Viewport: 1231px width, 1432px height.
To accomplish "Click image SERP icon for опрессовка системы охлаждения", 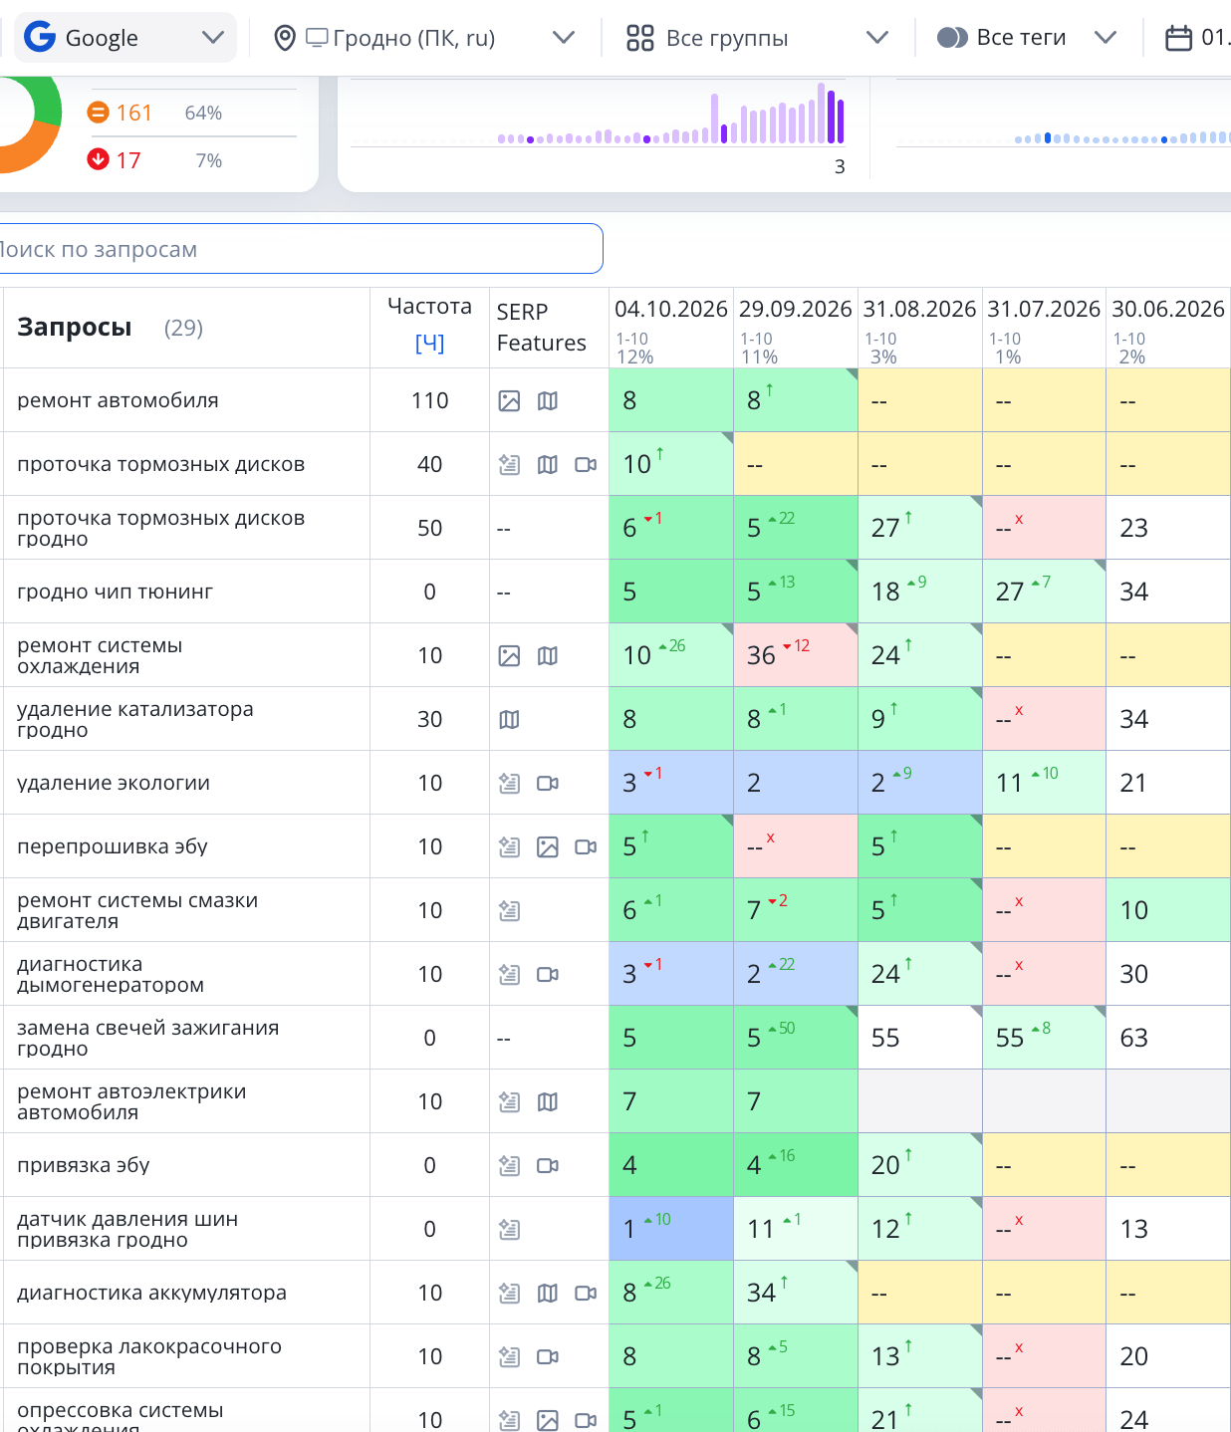I will coord(548,1420).
